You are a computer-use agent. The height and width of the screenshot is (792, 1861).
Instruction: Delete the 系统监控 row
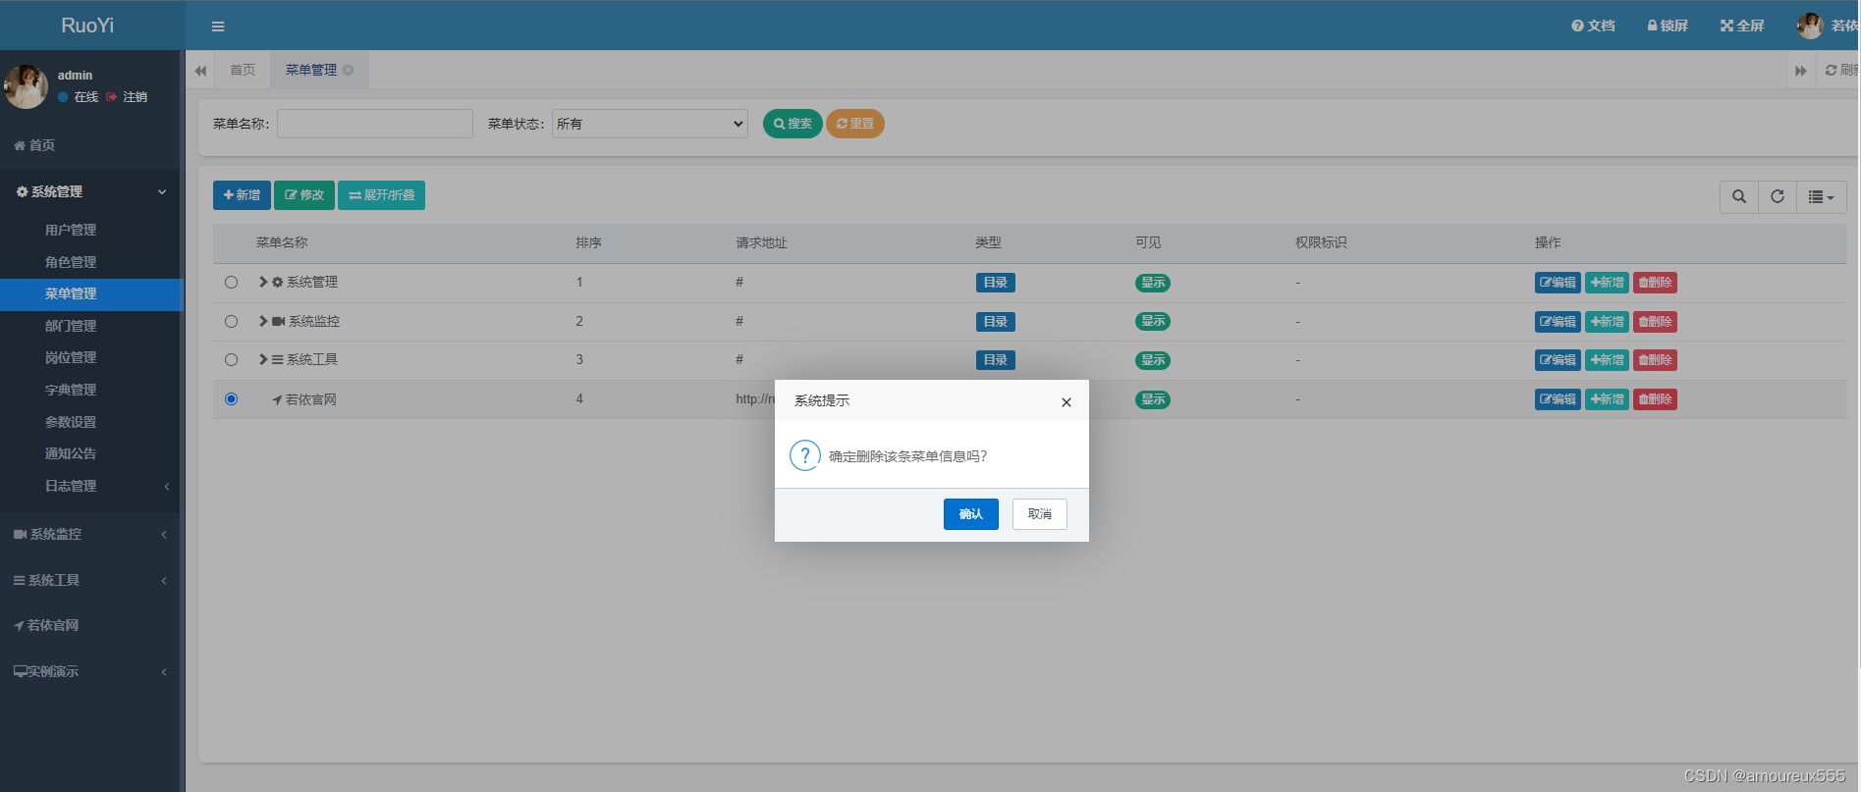coord(1655,322)
